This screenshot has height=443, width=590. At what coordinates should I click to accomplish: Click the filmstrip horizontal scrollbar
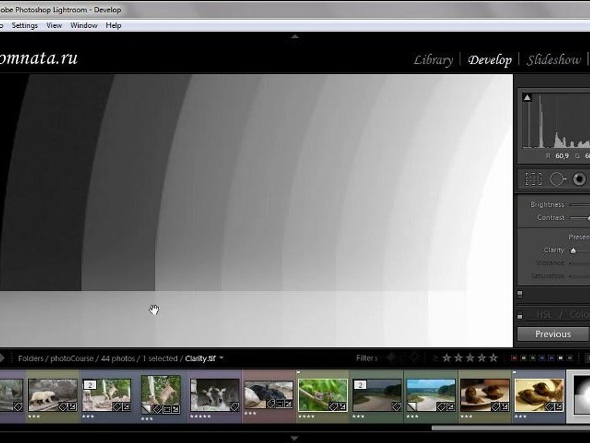511,428
